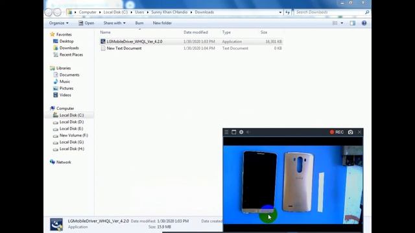Select Favorites in the navigation pane
Image resolution: width=415 pixels, height=233 pixels.
[x=64, y=34]
